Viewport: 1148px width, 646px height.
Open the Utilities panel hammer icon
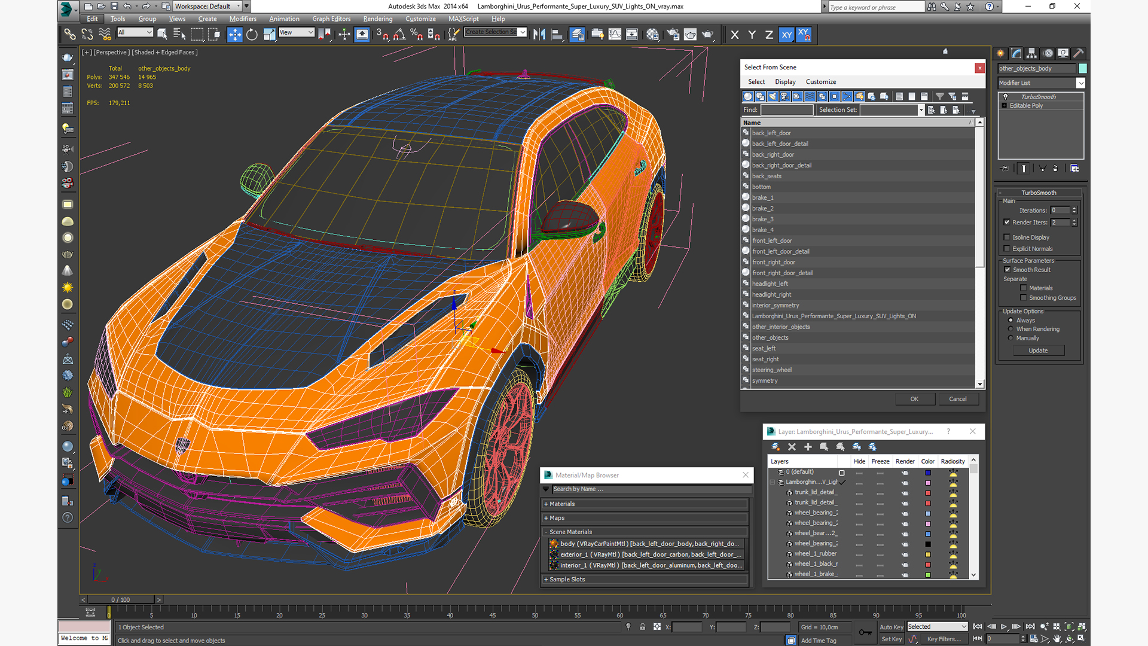[1079, 53]
